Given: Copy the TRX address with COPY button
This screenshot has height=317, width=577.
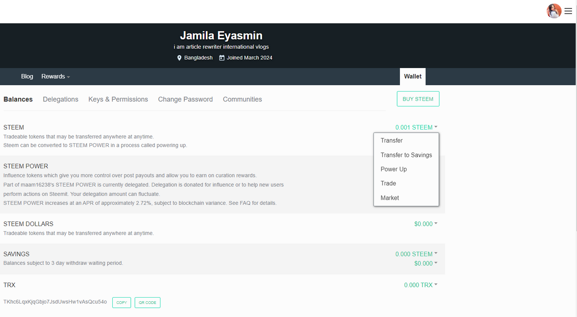Looking at the screenshot, I should pyautogui.click(x=122, y=303).
